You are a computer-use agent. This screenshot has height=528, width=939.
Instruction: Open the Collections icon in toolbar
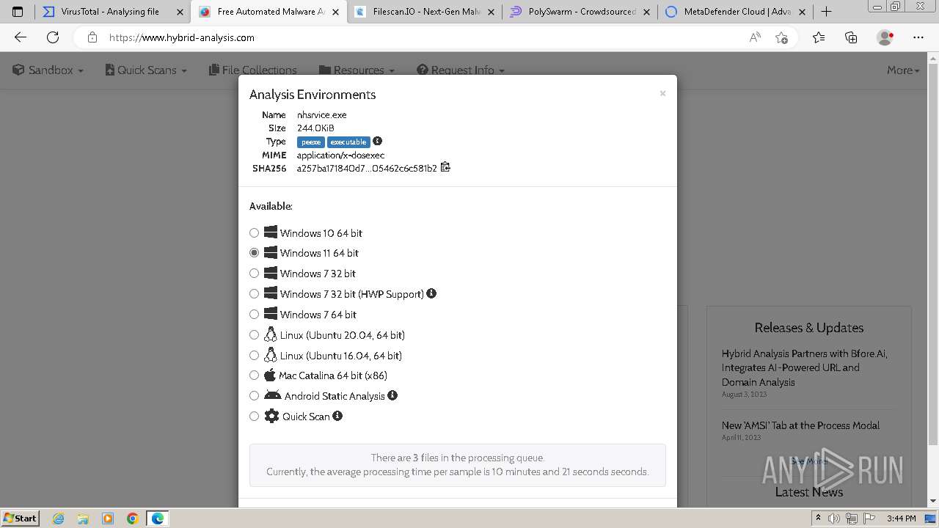851,37
